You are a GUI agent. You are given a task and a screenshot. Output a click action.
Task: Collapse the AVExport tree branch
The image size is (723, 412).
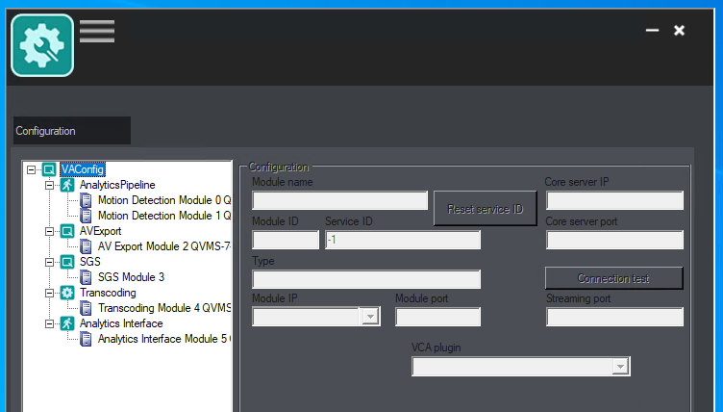49,231
